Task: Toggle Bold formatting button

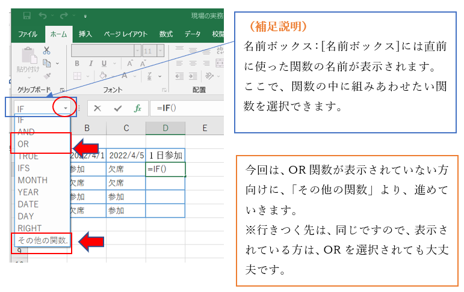Action: 76,63
